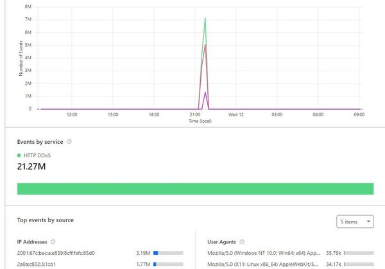Click the Events by service heading
This screenshot has width=385, height=269.
point(40,142)
